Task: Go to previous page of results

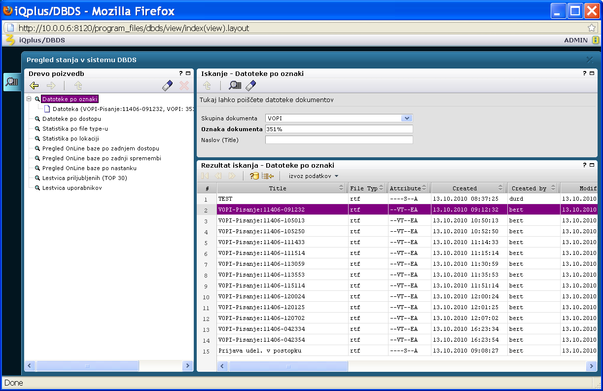Action: [x=218, y=176]
